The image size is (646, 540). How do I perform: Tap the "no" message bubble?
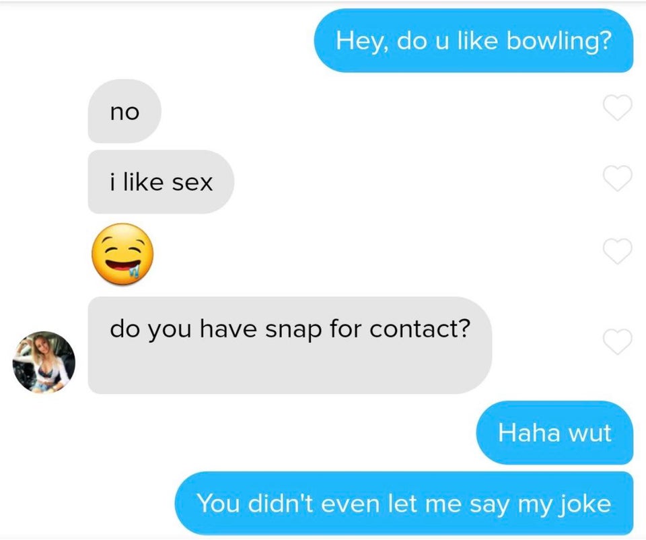click(124, 111)
